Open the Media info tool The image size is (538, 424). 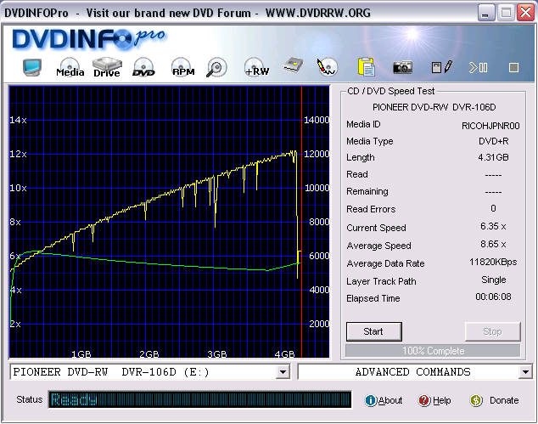click(70, 67)
